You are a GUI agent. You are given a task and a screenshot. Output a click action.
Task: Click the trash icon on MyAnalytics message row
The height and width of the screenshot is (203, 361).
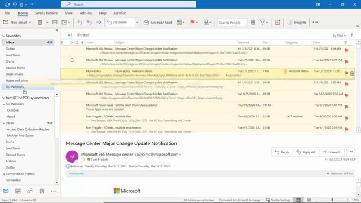[x=352, y=73]
